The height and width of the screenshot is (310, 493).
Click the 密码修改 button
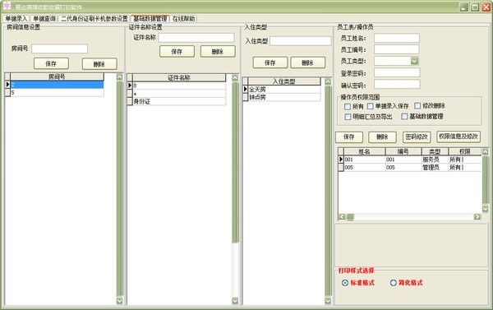click(417, 136)
